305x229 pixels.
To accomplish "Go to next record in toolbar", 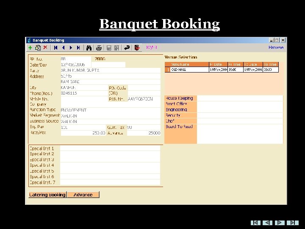I will tap(71, 47).
